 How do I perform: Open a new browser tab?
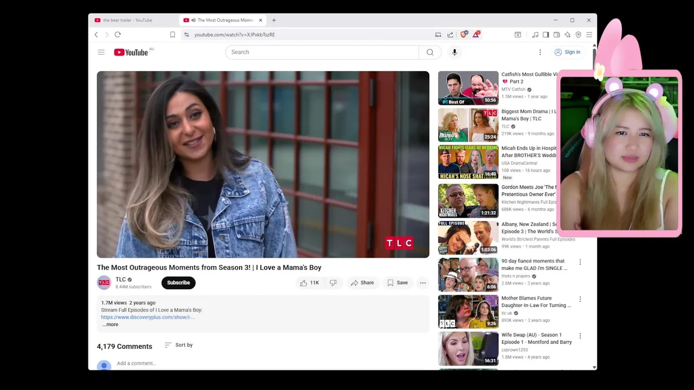(274, 20)
